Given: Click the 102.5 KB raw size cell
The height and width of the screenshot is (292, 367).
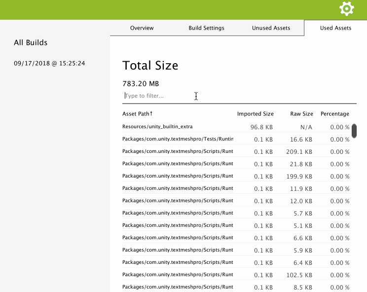Looking at the screenshot, I should (299, 275).
